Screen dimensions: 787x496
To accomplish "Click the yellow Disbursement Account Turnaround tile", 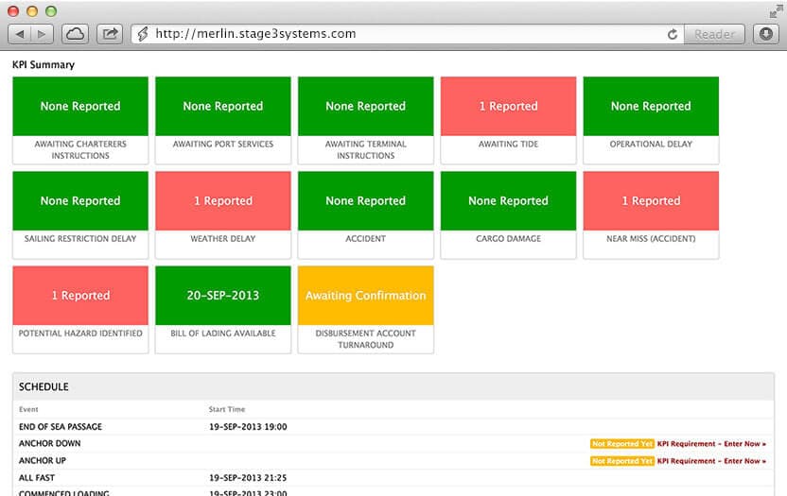I will point(365,310).
